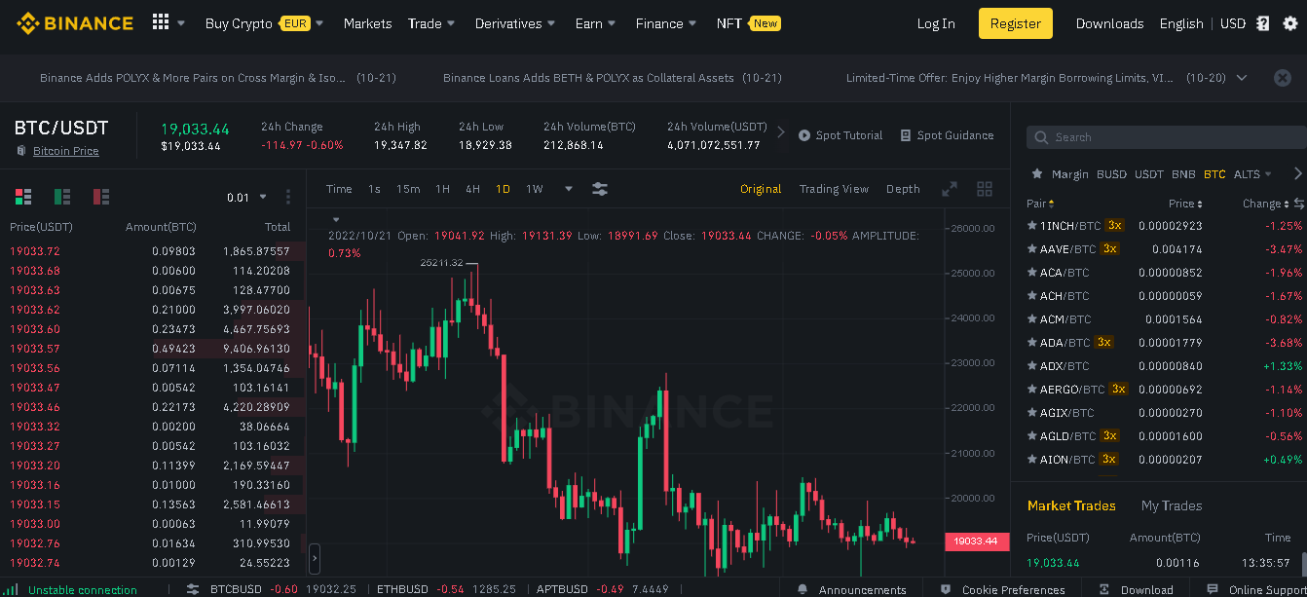This screenshot has height=597, width=1307.
Task: Open the help question-mark icon
Action: [1263, 23]
